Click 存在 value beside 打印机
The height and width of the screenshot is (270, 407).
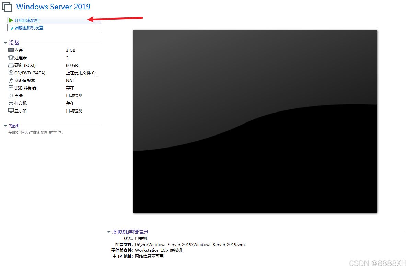(x=70, y=103)
